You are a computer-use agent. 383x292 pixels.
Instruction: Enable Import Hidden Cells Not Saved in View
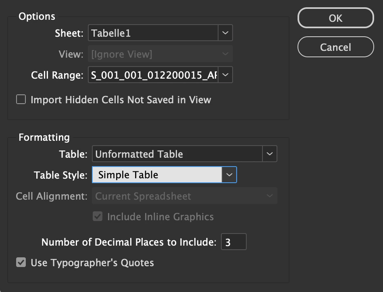[x=21, y=100]
